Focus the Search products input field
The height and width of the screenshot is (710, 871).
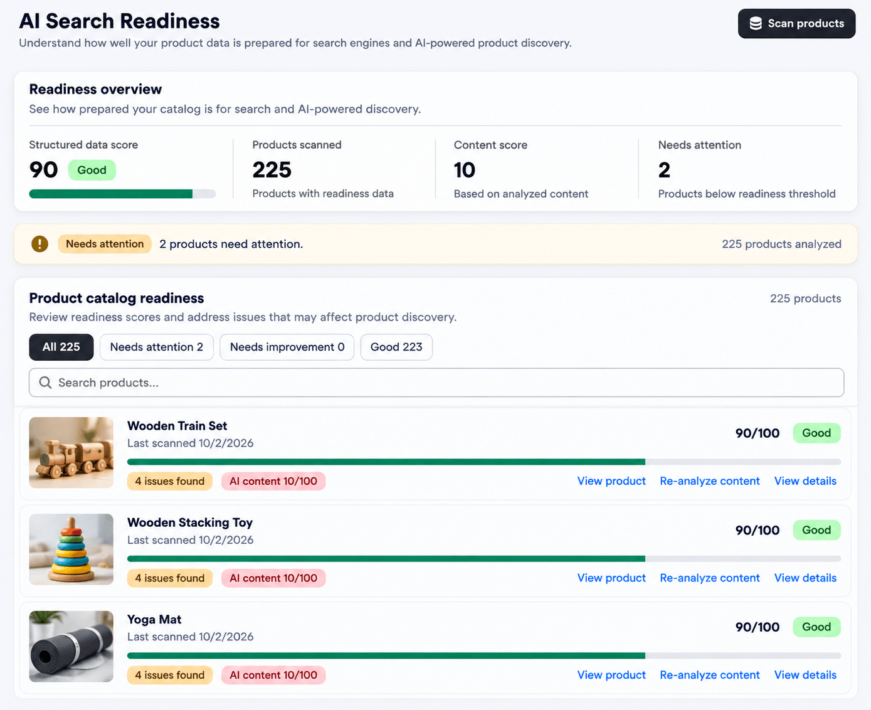point(436,383)
